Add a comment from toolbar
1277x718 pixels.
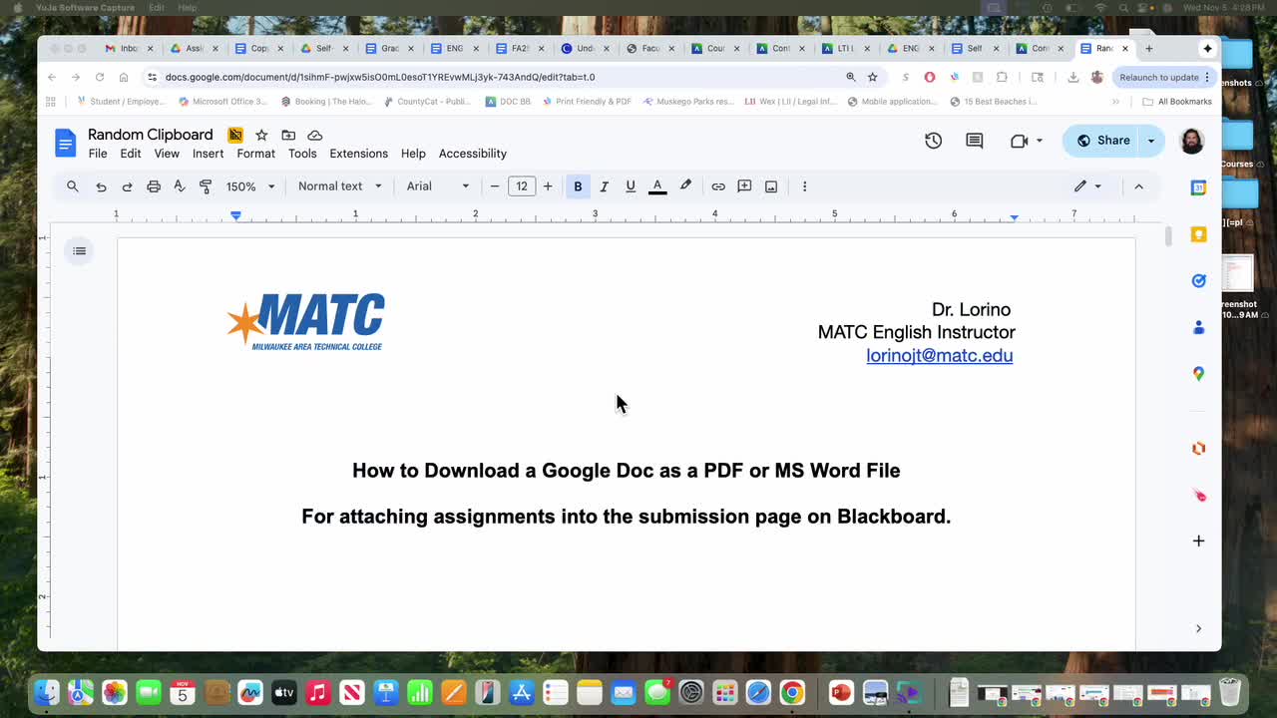point(744,186)
